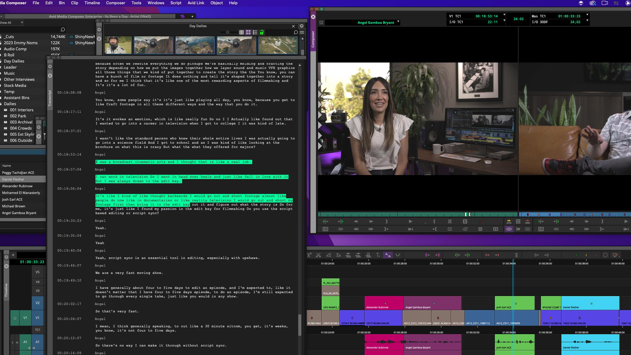This screenshot has width=631, height=355.
Task: Toggle the green bin lock icon
Action: coord(262,32)
